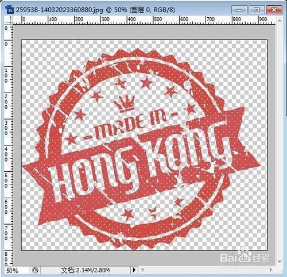Click the vertical scrollbar up arrow
The image size is (287, 277).
tap(280, 20)
